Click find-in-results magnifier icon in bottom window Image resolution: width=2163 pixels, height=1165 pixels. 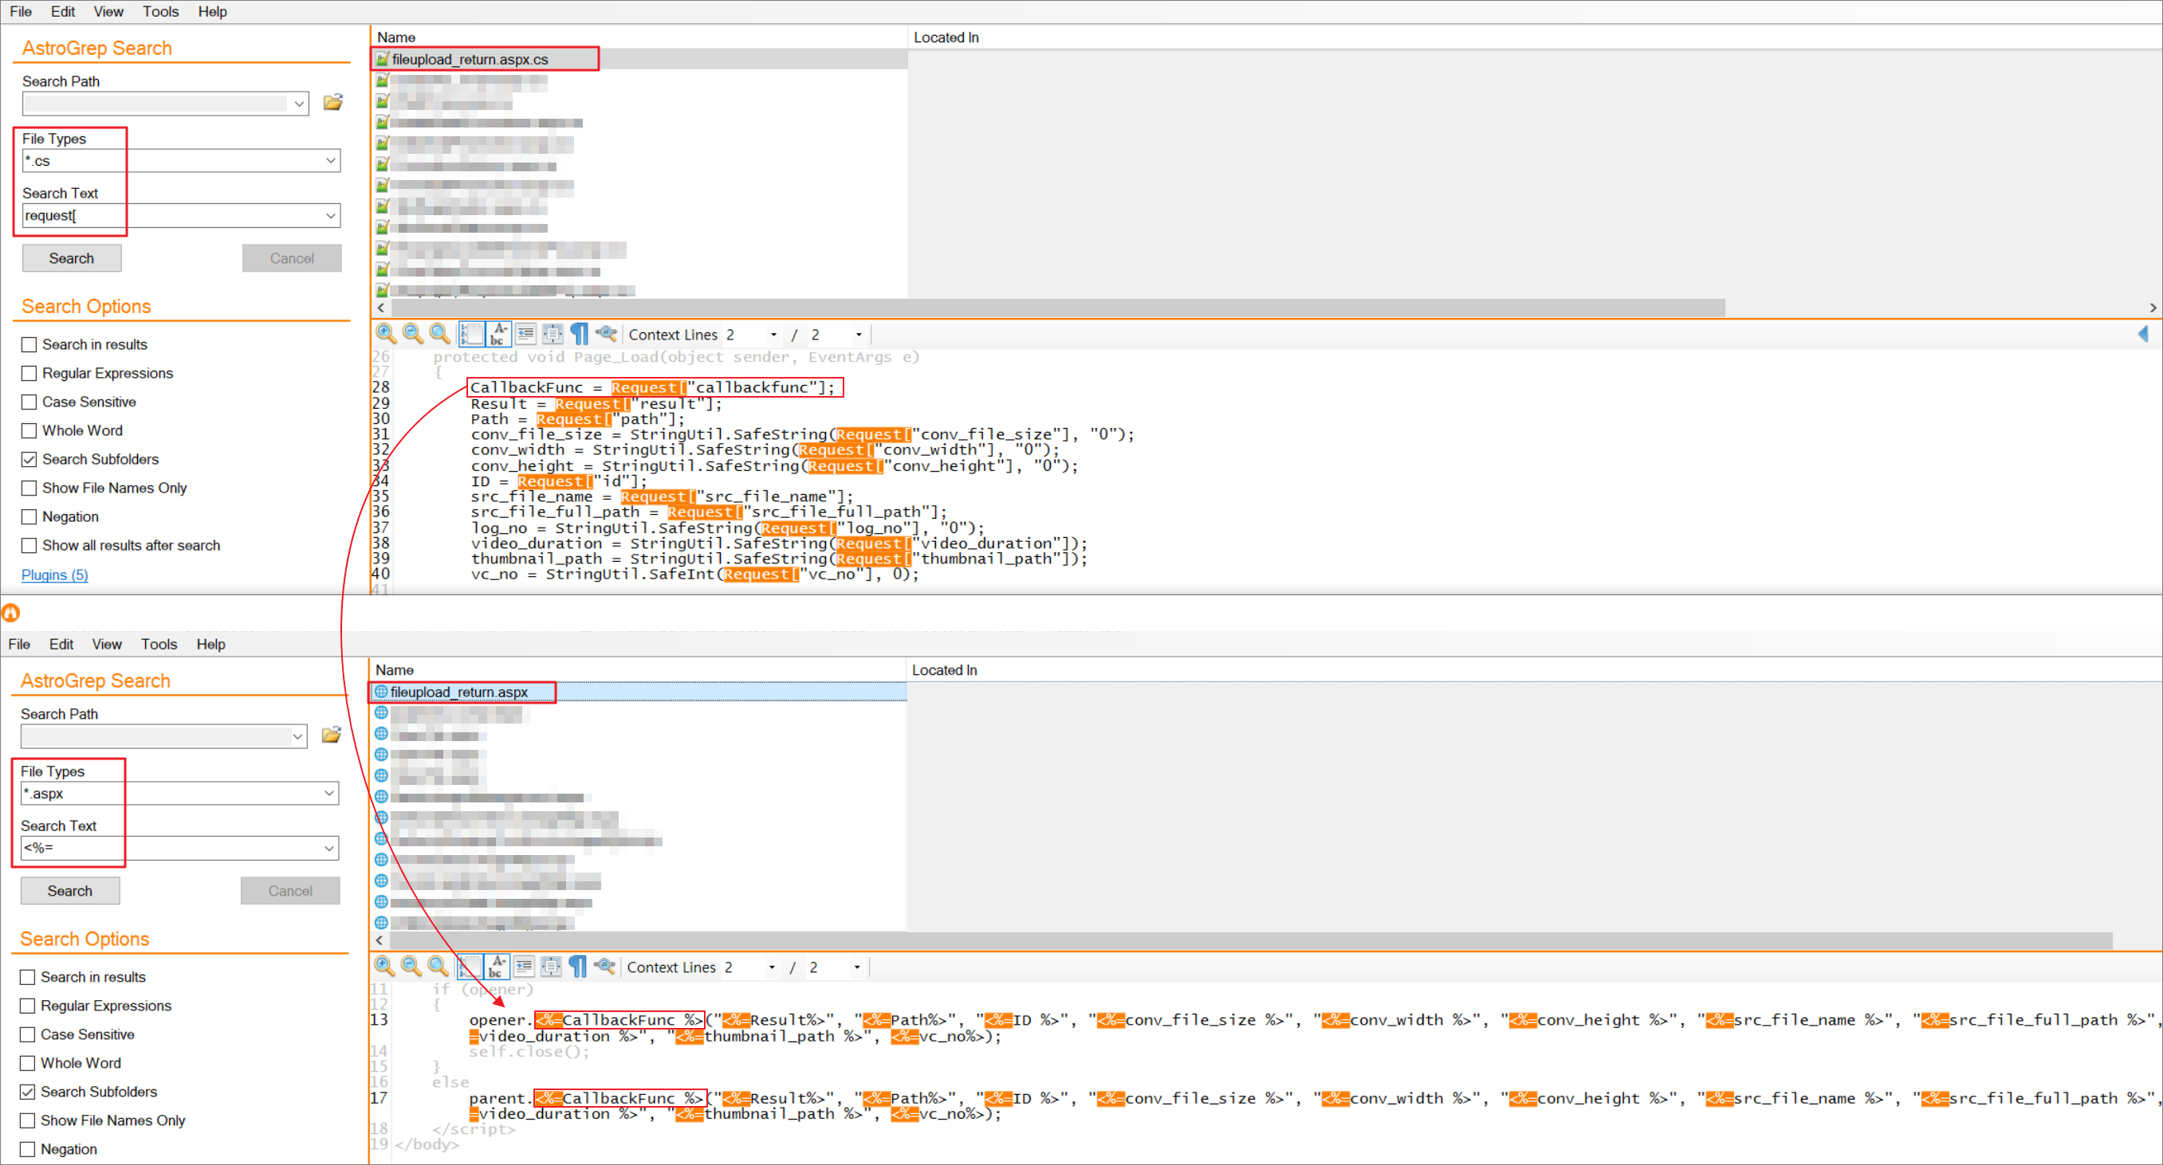point(604,966)
